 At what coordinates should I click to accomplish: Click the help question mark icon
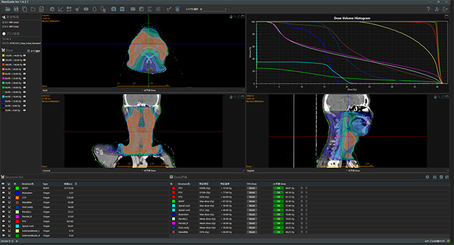pos(428,9)
